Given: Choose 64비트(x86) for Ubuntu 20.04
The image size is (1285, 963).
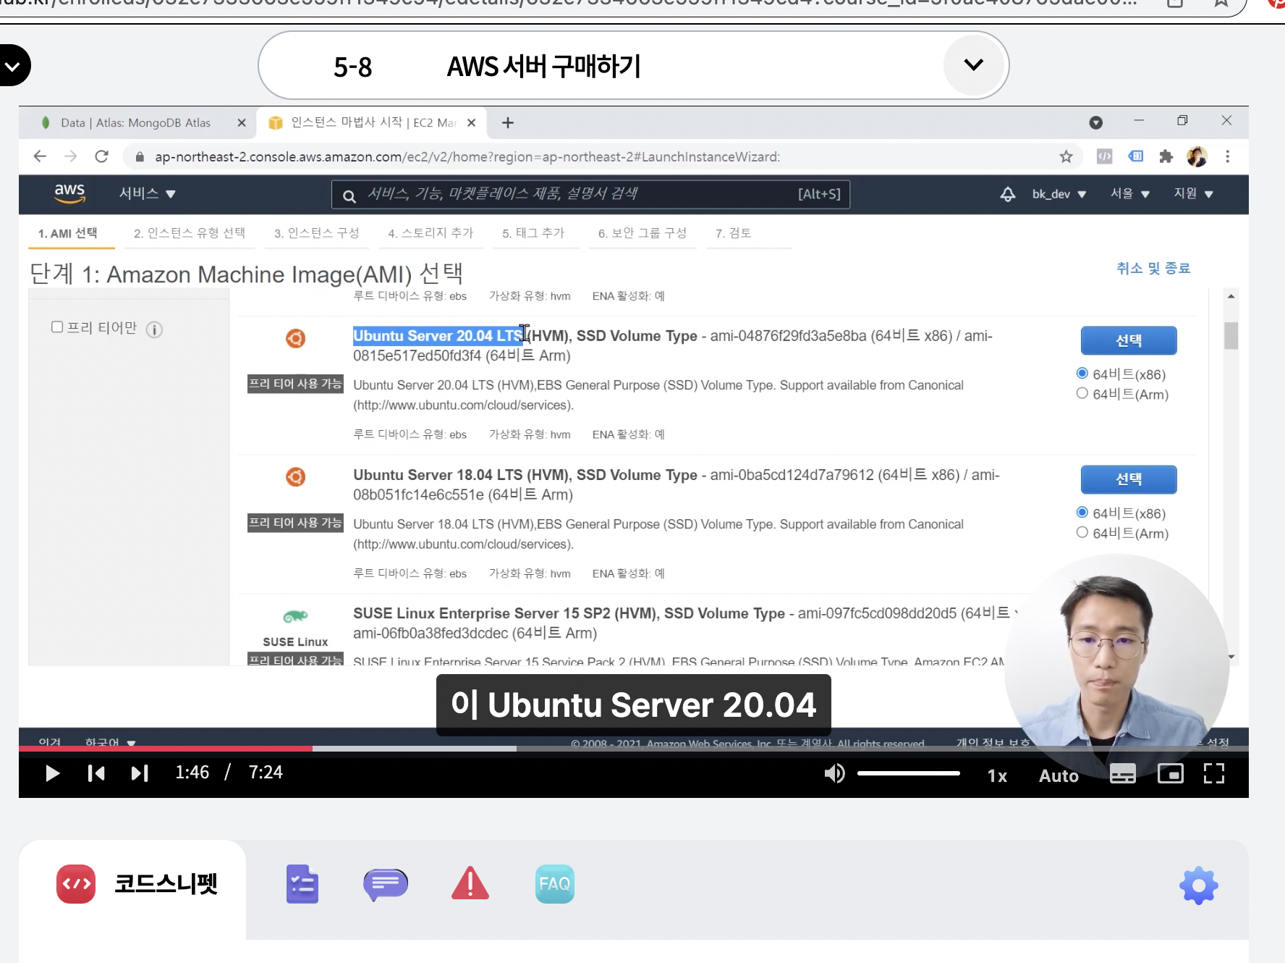Looking at the screenshot, I should pos(1082,374).
